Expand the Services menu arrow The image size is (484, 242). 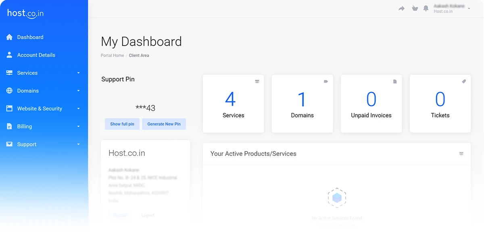[78, 73]
